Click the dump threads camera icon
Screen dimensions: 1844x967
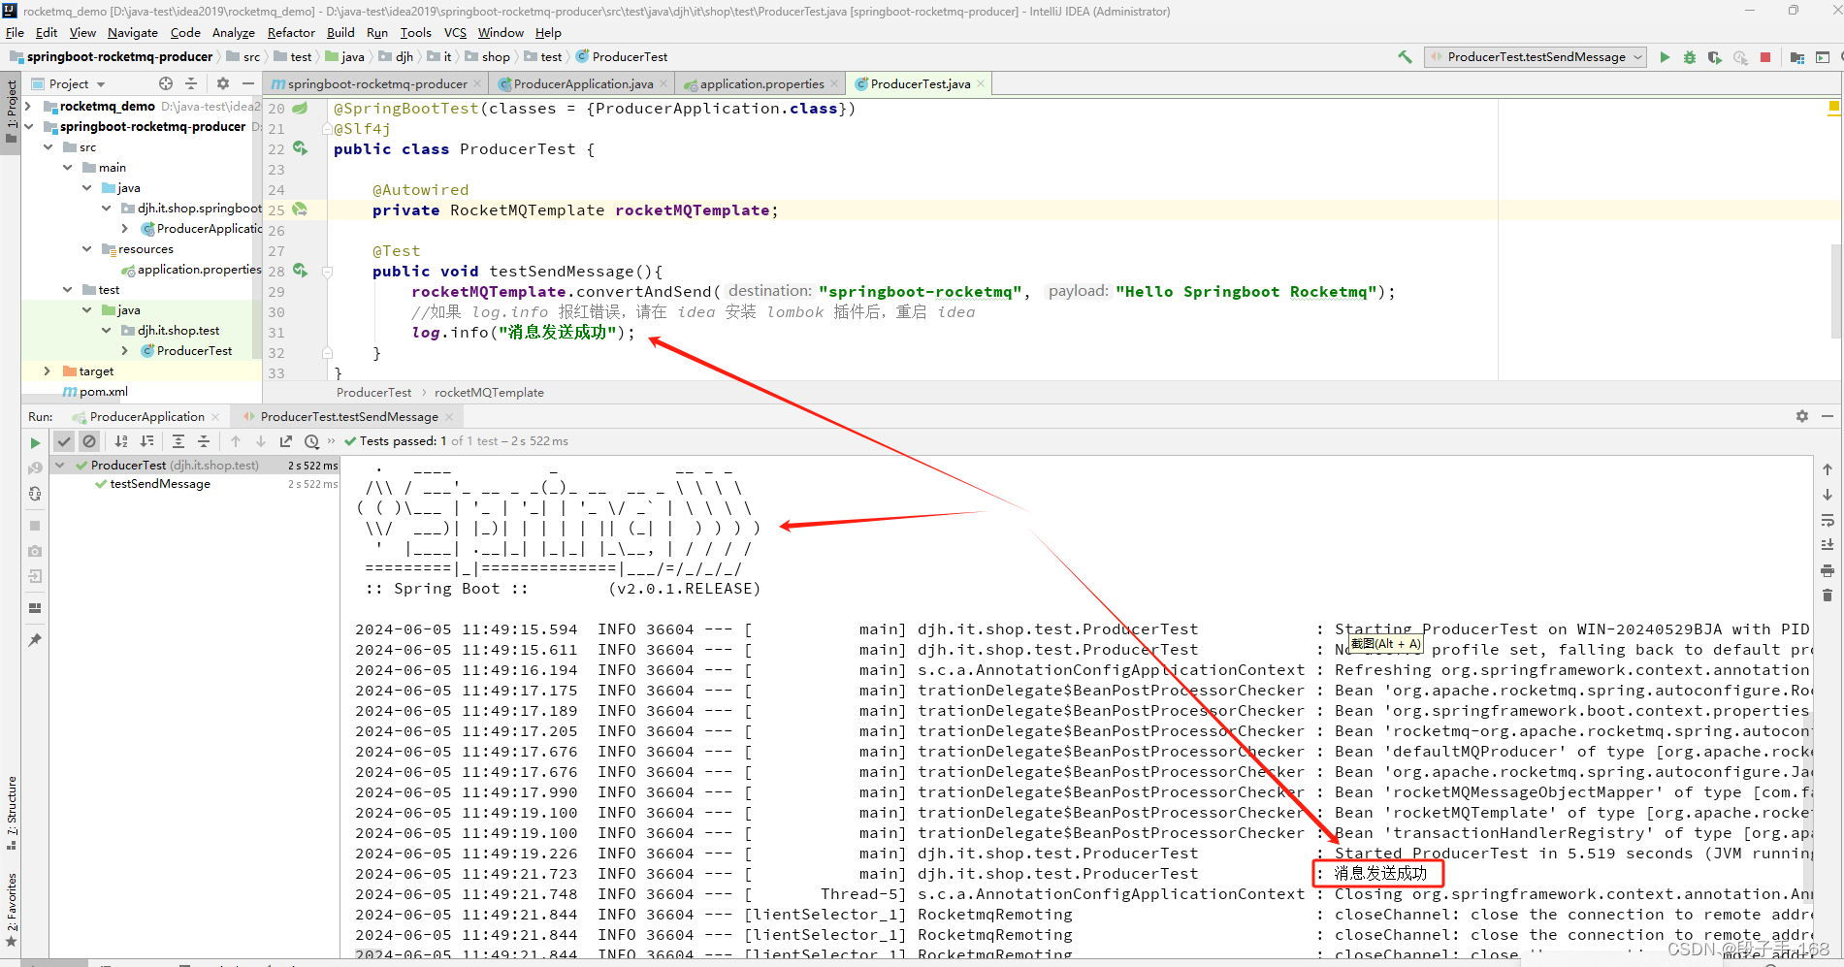(35, 551)
